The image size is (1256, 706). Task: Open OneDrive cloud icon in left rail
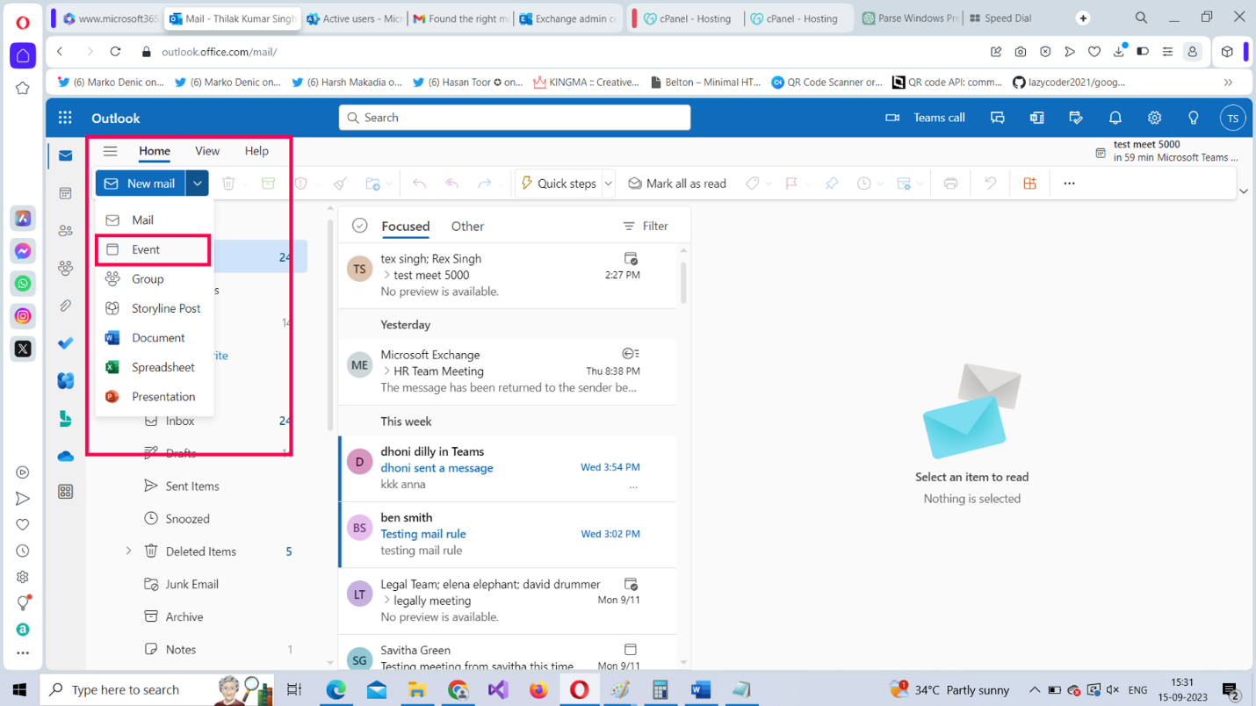(66, 456)
